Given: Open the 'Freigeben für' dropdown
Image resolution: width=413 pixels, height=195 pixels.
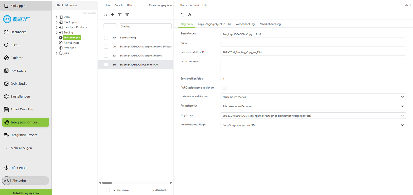Looking at the screenshot, I should (313, 106).
